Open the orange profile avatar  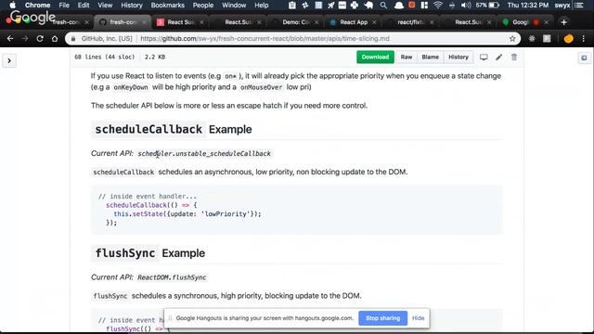[568, 39]
